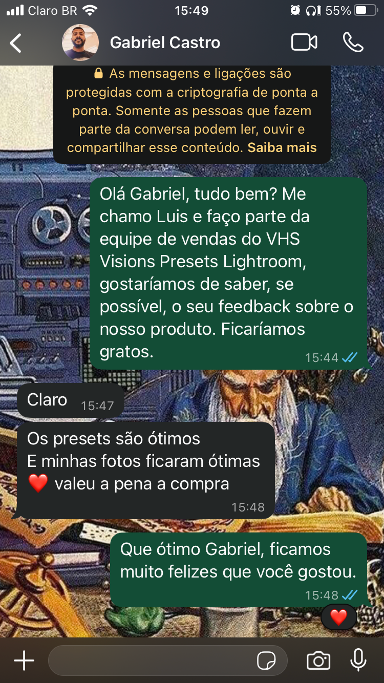Tap the read checkmarks at 15:44
Image resolution: width=384 pixels, height=683 pixels.
(x=350, y=357)
